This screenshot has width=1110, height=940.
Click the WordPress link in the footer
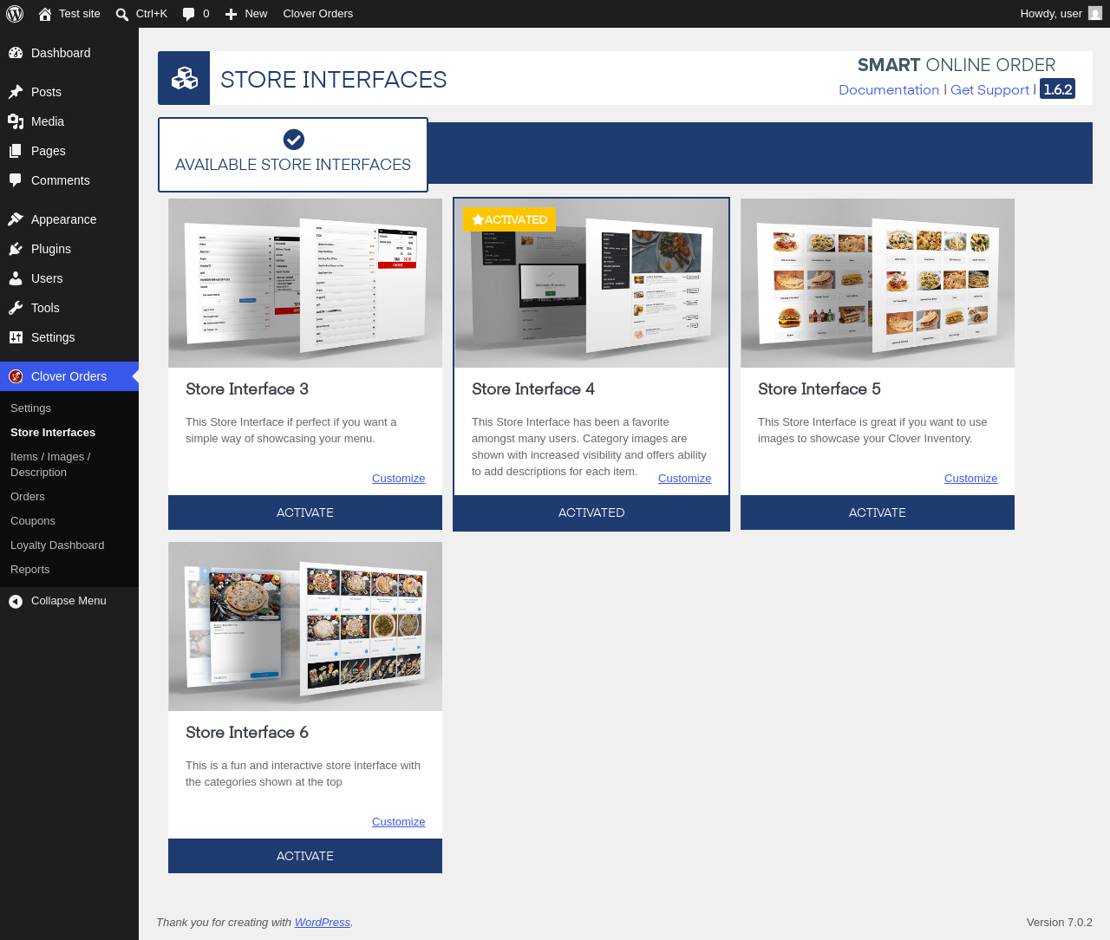(323, 923)
